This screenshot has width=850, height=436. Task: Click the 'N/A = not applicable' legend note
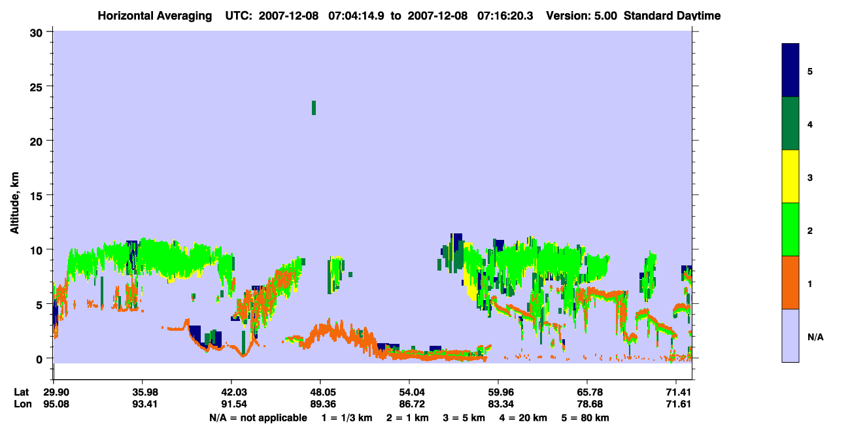[258, 418]
